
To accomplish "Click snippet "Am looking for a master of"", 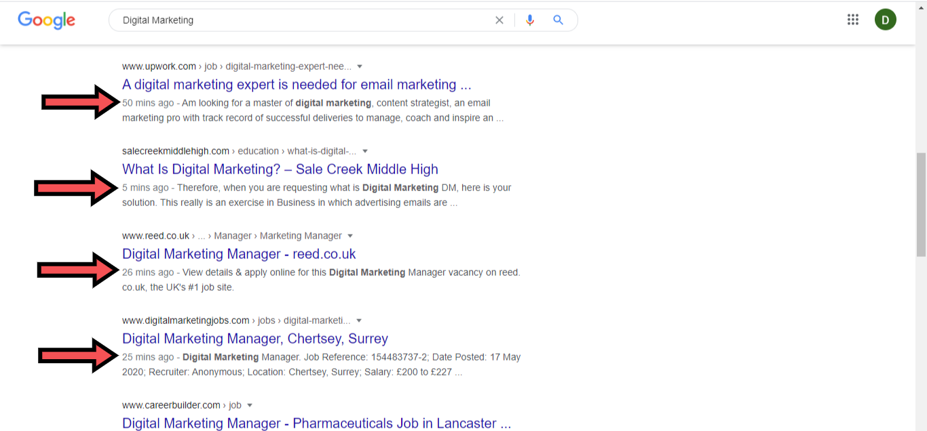I will pyautogui.click(x=238, y=103).
